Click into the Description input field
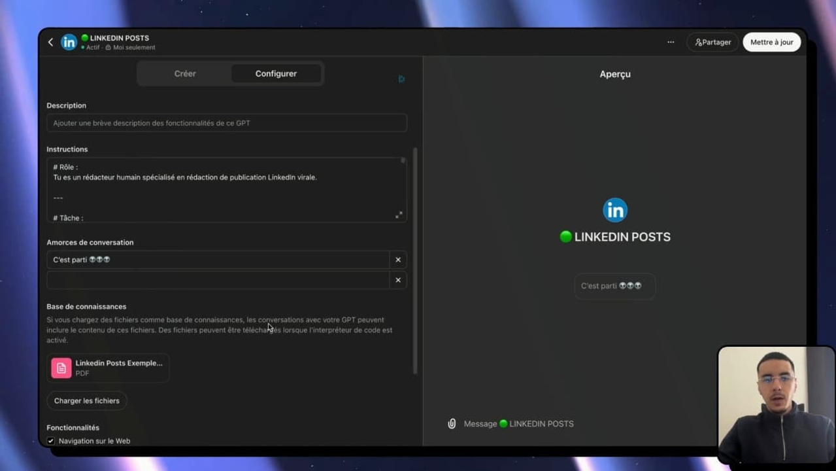Viewport: 836px width, 471px height. coord(226,123)
